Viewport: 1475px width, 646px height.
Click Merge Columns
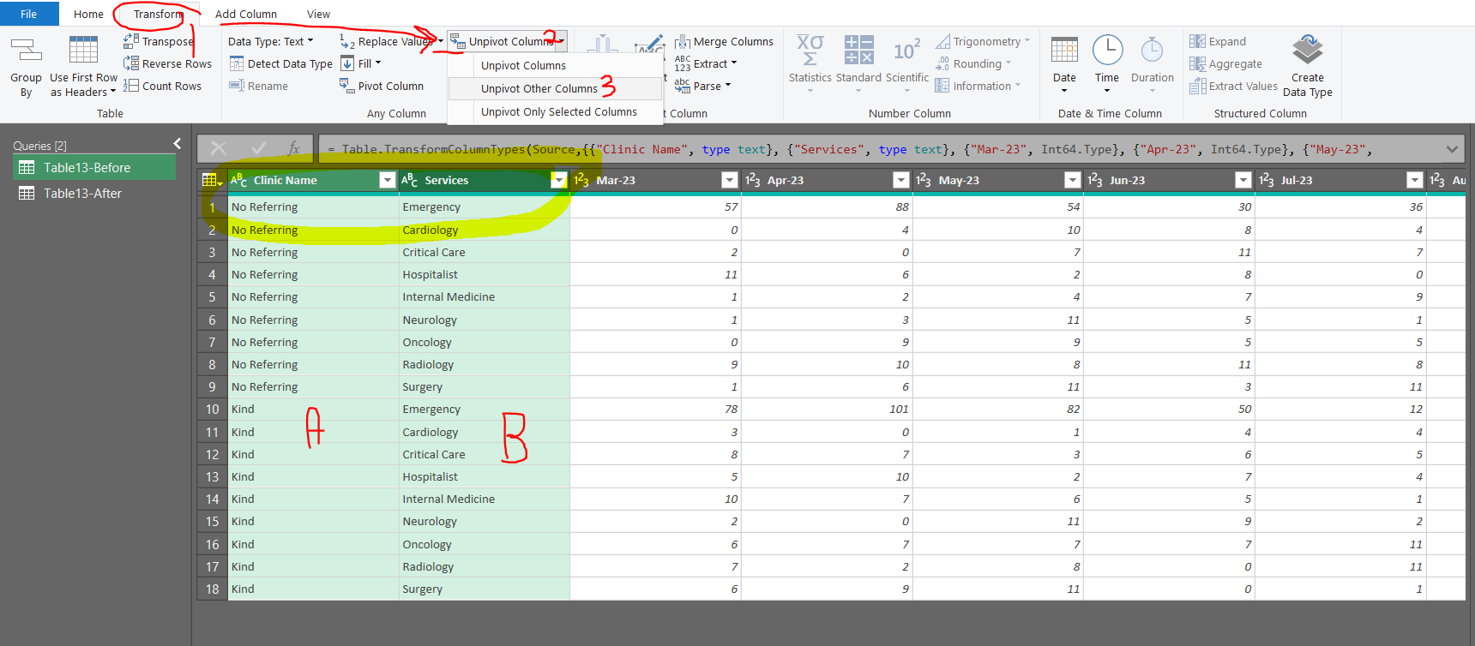coord(724,41)
